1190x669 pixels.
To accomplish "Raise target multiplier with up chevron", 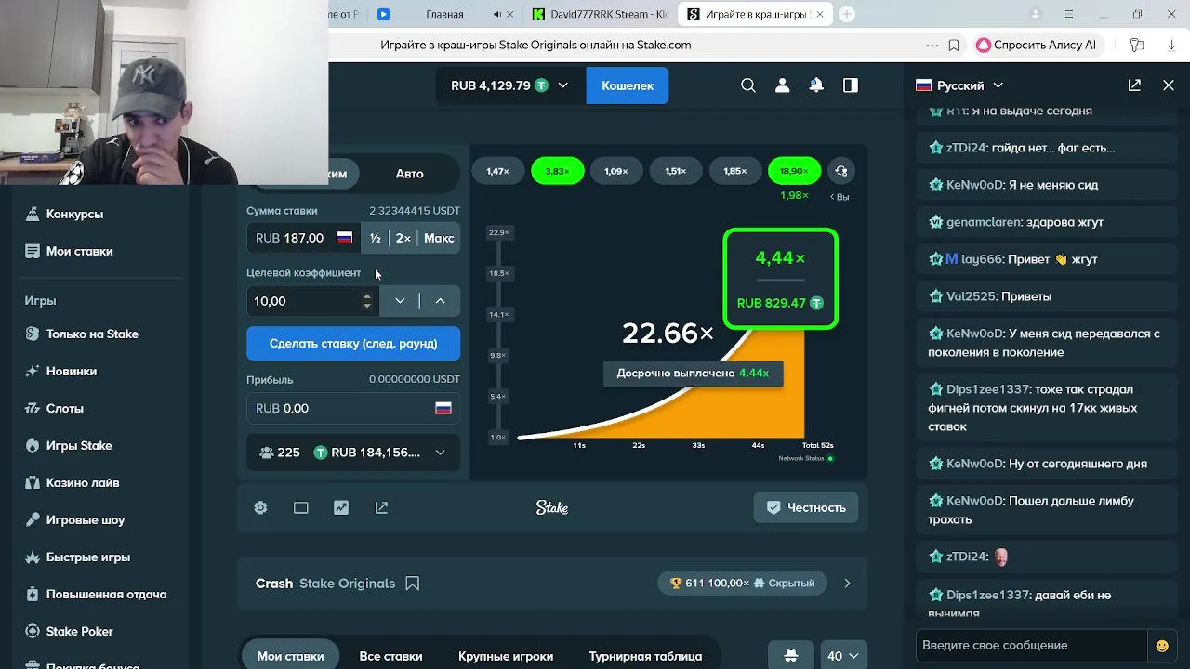I will [441, 301].
